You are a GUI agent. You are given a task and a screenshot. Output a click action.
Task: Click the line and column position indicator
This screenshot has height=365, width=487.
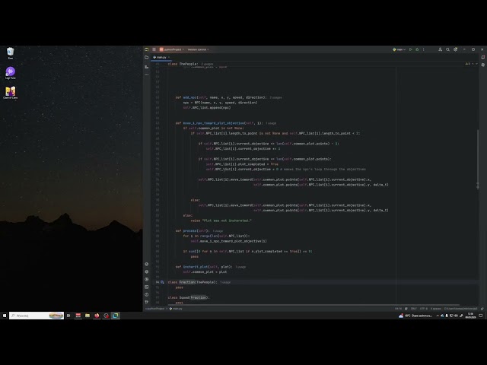398,309
